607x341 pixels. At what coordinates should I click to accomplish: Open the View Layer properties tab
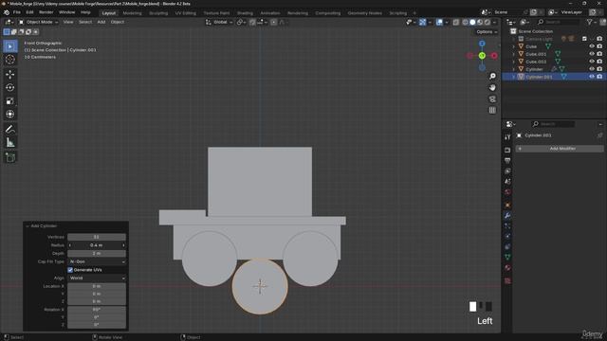tap(507, 170)
